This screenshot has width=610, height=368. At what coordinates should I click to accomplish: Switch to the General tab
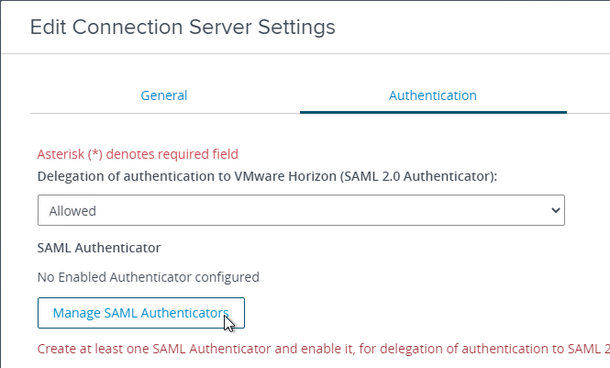164,95
